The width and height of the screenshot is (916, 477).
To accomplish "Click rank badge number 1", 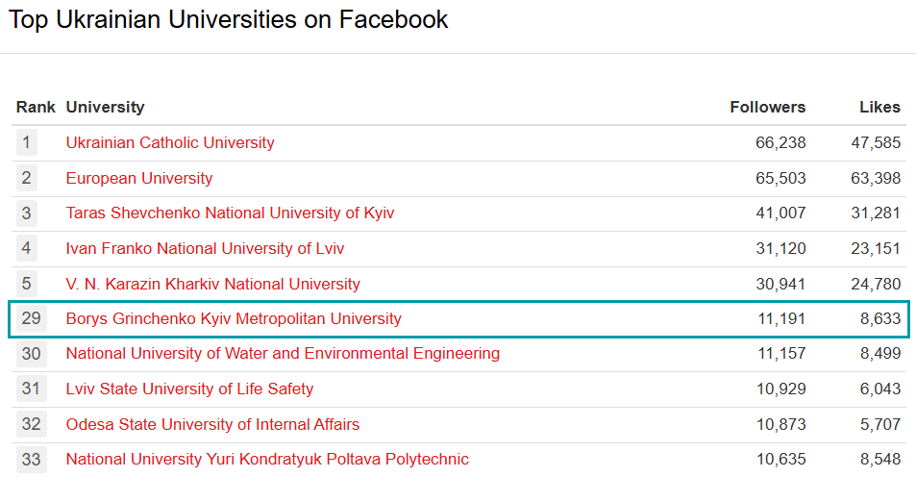I will 27,143.
